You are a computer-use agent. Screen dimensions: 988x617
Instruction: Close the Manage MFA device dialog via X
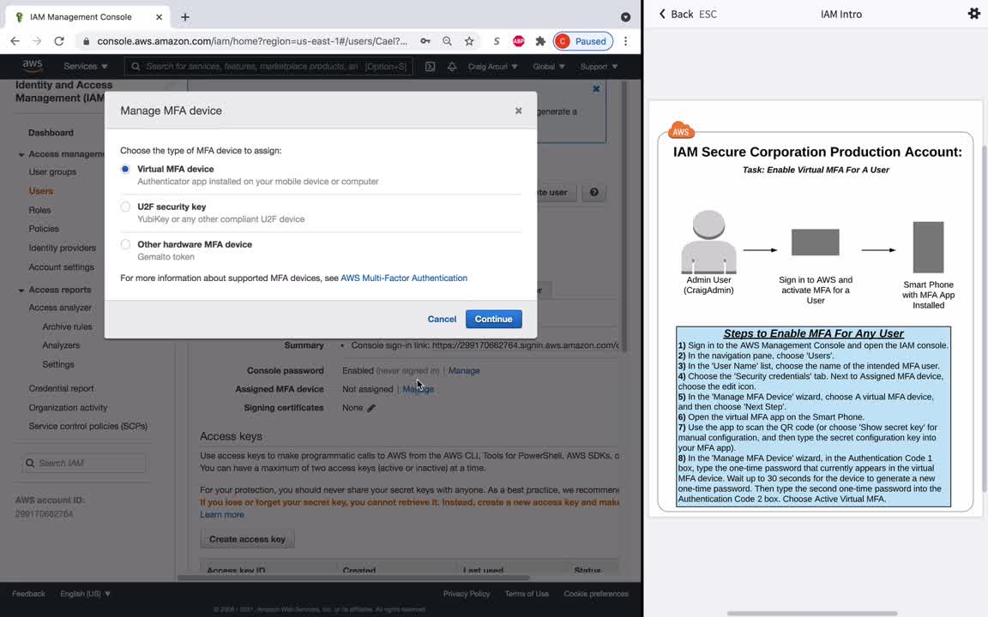pyautogui.click(x=519, y=111)
